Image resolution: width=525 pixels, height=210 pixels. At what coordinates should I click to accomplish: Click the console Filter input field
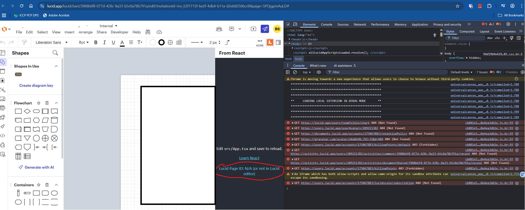386,72
